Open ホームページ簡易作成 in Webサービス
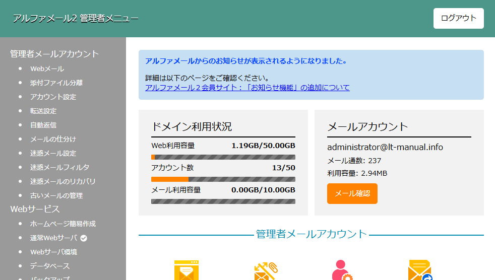Image resolution: width=495 pixels, height=280 pixels. click(63, 224)
